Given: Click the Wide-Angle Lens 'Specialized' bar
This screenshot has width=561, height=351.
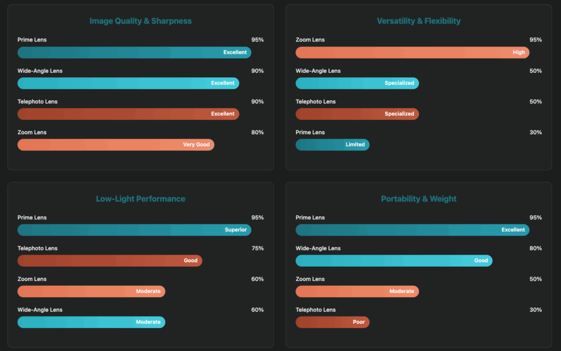Looking at the screenshot, I should point(357,83).
